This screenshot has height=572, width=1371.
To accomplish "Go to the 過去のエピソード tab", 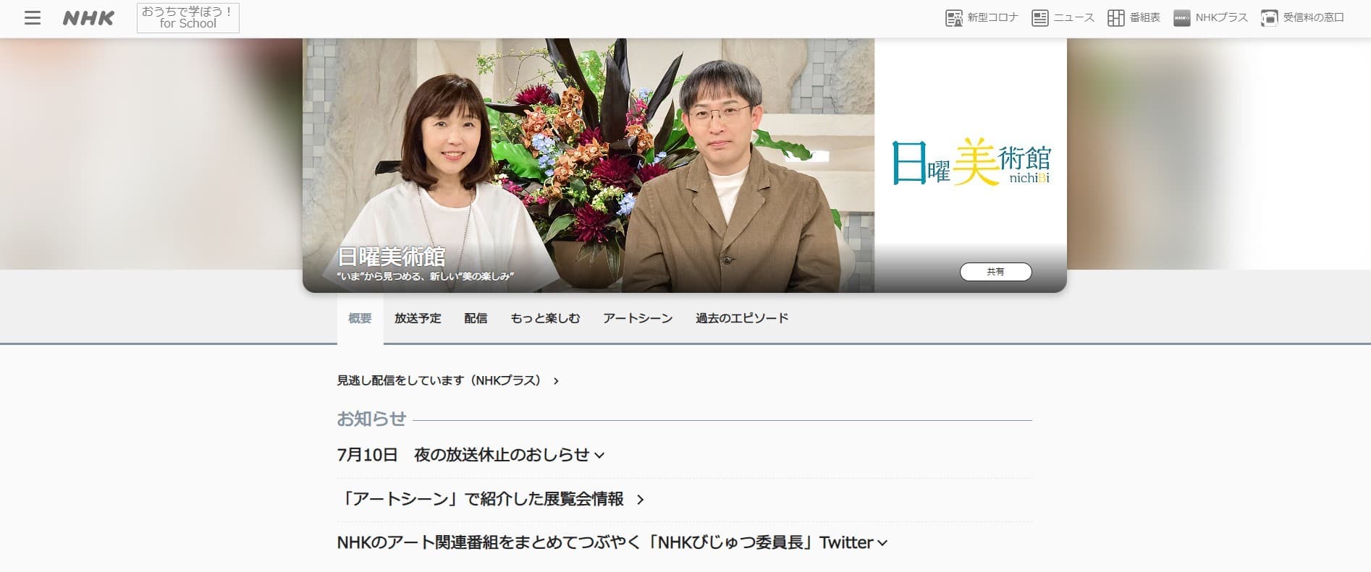I will [742, 318].
